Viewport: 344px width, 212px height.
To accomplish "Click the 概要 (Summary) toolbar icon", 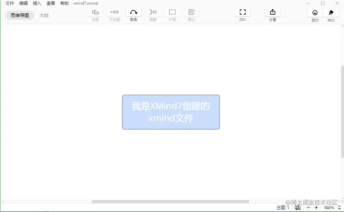I will click(x=153, y=12).
